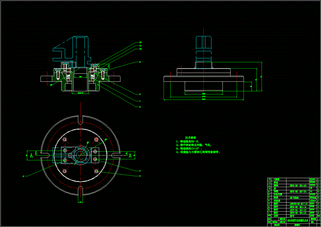Click balloon number 9 beside the section view

pos(140,62)
